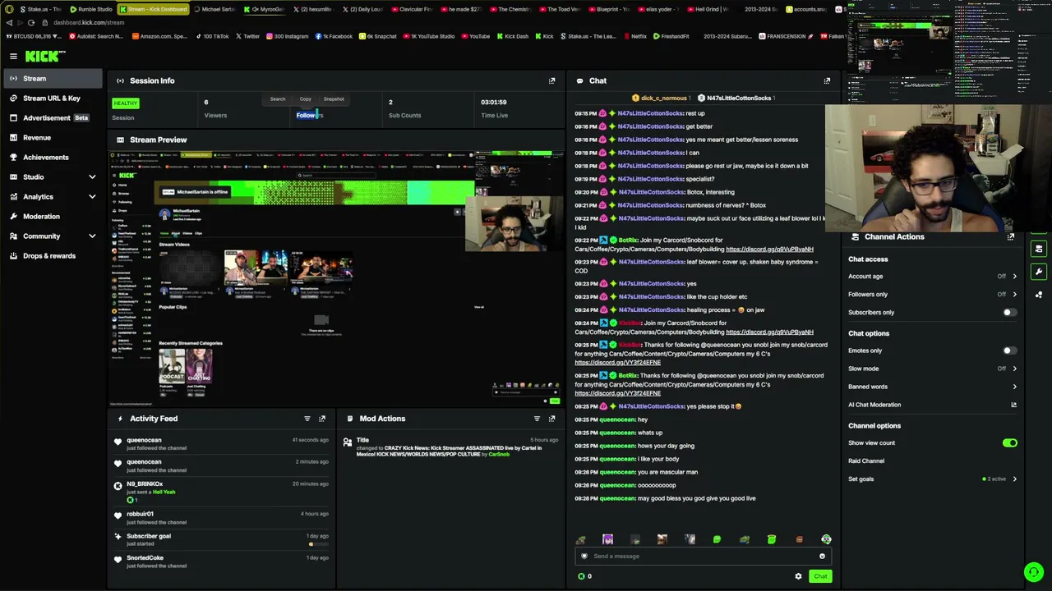Screen dimensions: 1052x591
Task: Click the three-dots cluster icon in right rail
Action: (x=1039, y=295)
